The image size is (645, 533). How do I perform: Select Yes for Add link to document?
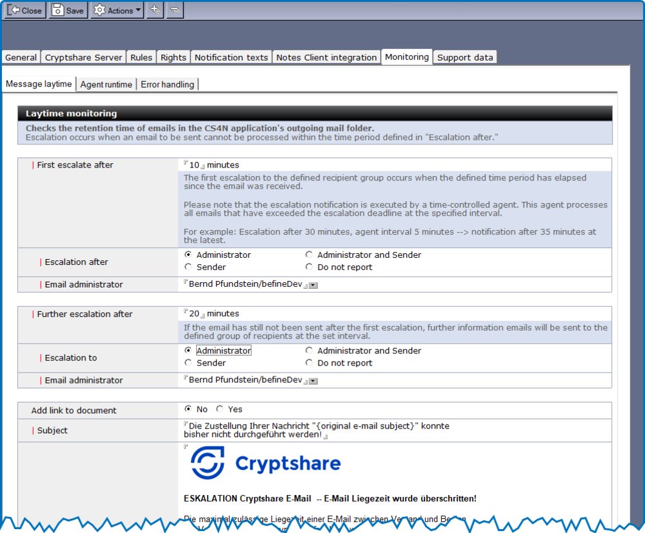pyautogui.click(x=220, y=409)
